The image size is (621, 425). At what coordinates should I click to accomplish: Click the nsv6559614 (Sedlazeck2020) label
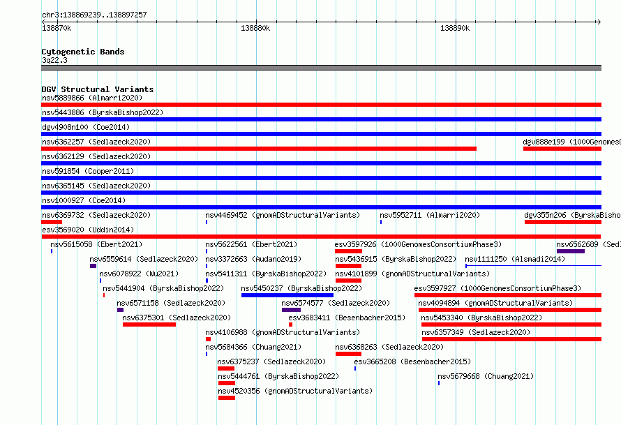click(x=144, y=259)
